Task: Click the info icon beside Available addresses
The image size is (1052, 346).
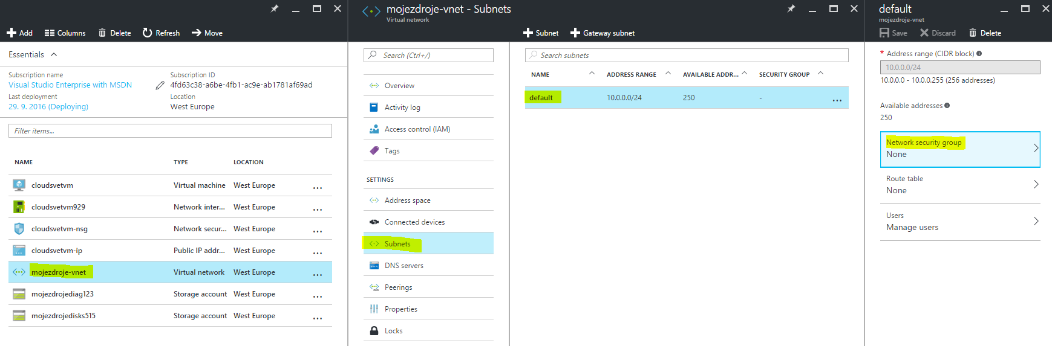Action: [947, 106]
